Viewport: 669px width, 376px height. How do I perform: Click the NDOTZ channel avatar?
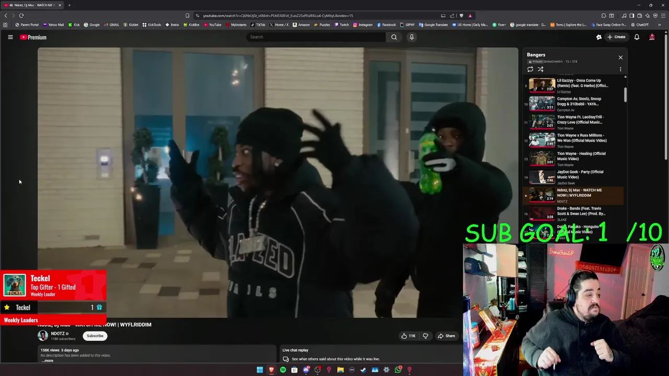click(x=43, y=336)
